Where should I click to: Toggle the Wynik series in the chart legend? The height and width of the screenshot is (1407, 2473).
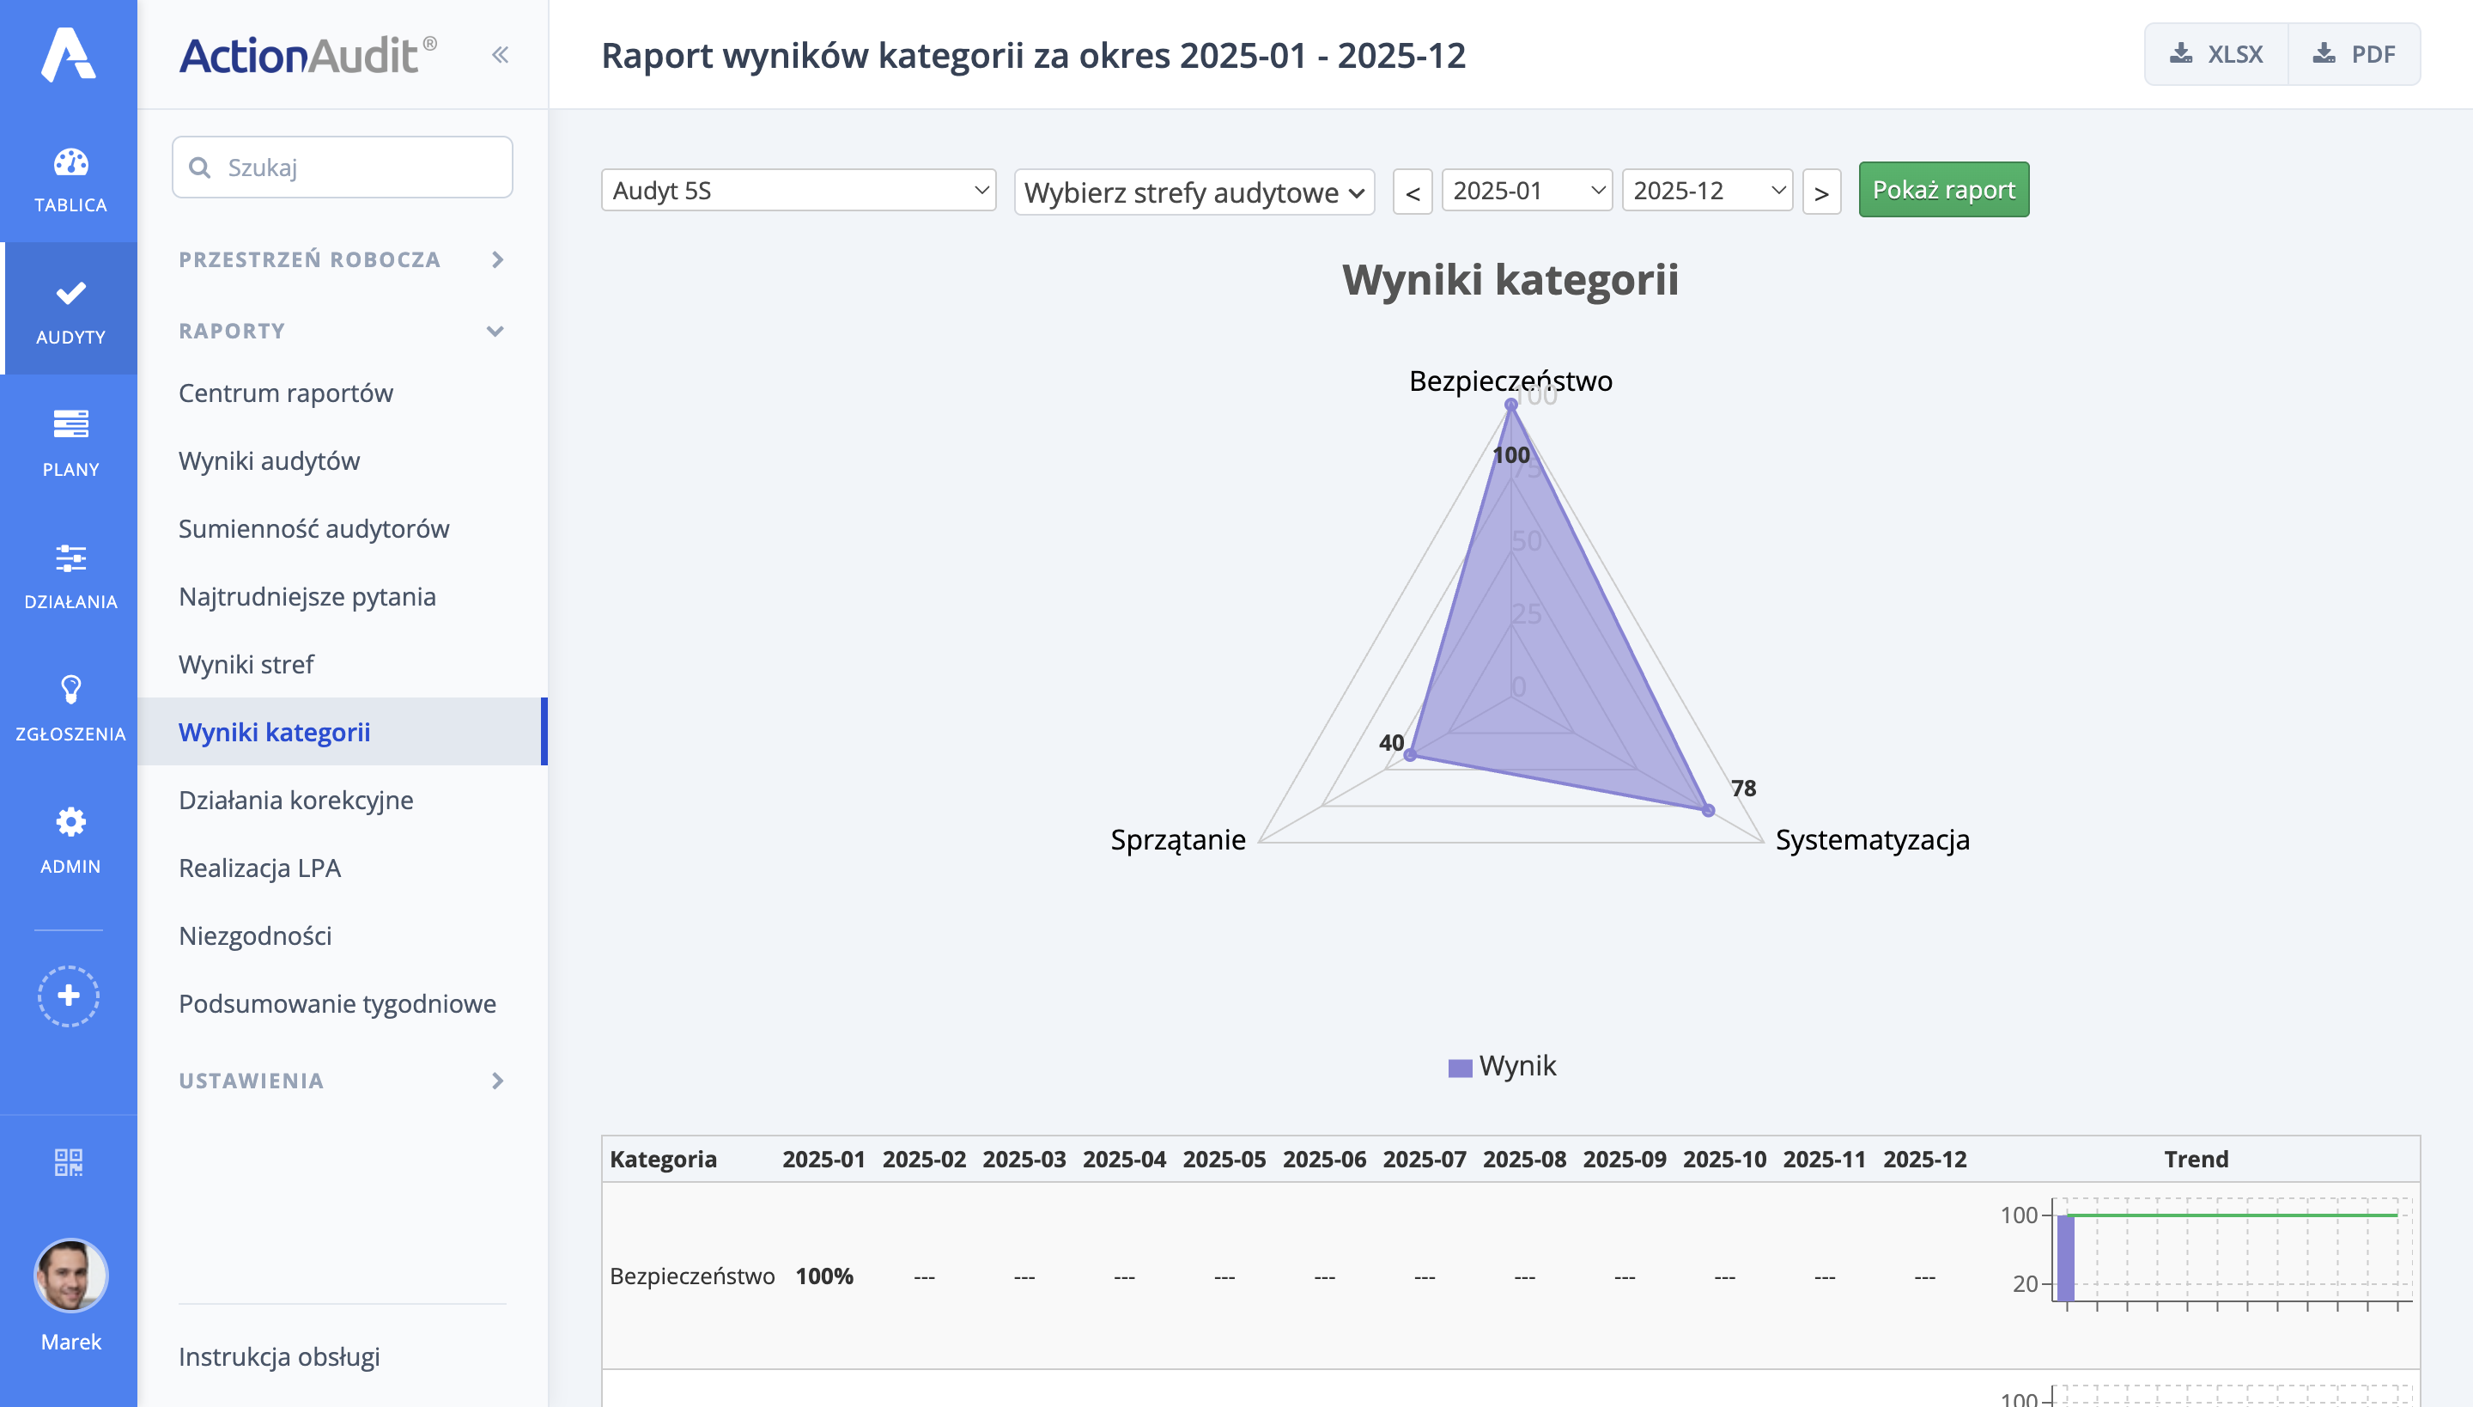coord(1501,1066)
